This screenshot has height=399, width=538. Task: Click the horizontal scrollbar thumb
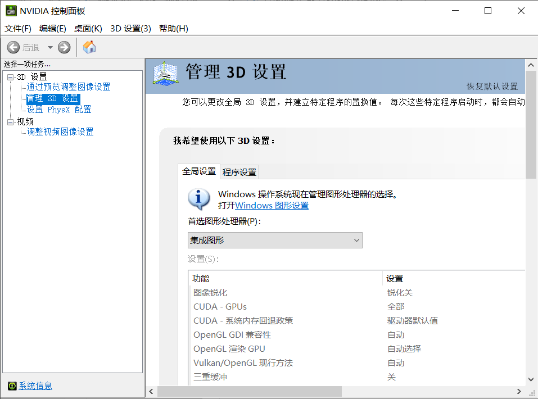[250, 392]
